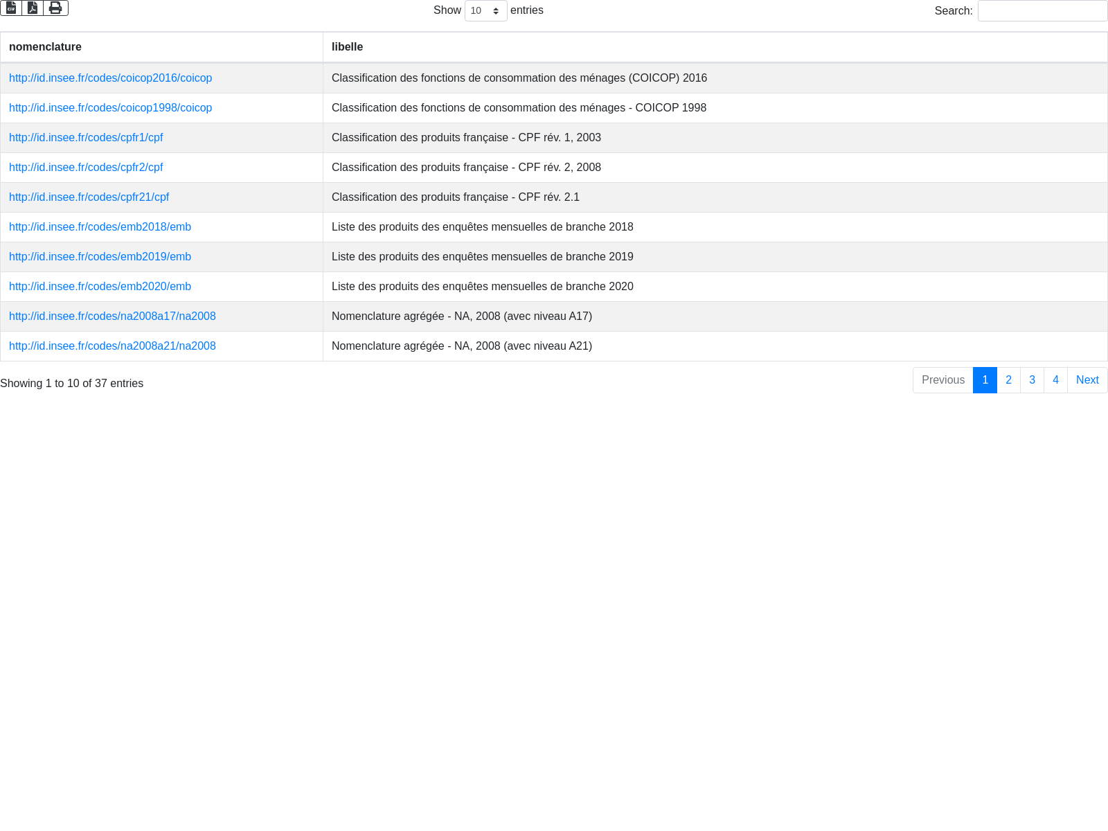
Task: Open the emb2018 nomenclature link
Action: (100, 227)
